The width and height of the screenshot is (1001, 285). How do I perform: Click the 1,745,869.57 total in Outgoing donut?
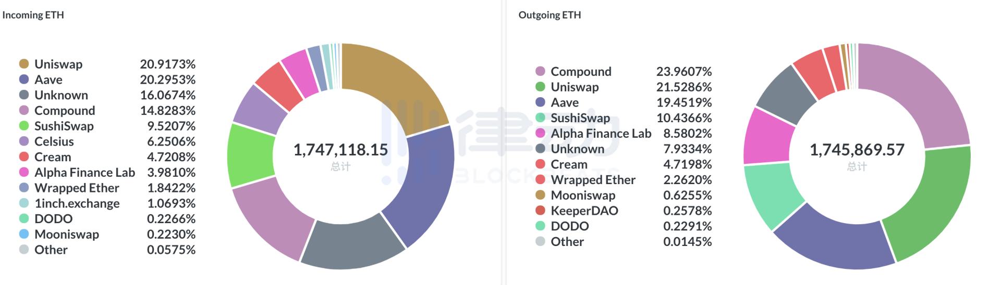[x=857, y=150]
